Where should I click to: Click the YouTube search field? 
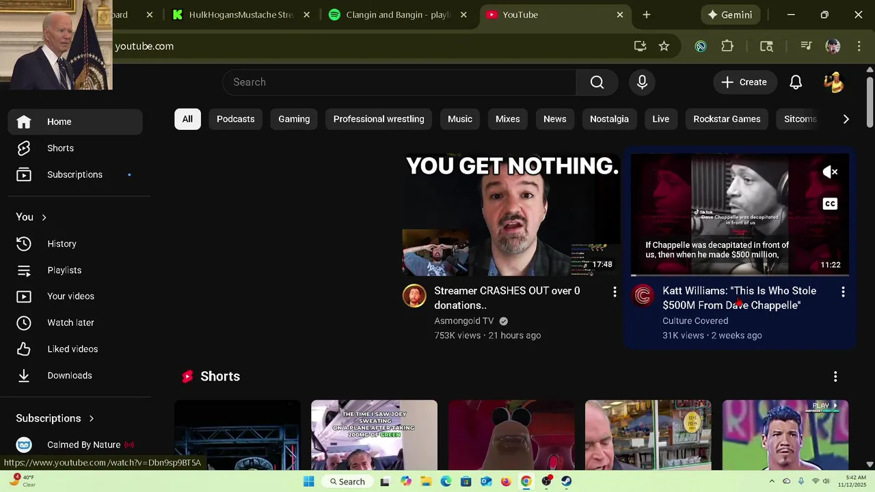[399, 82]
